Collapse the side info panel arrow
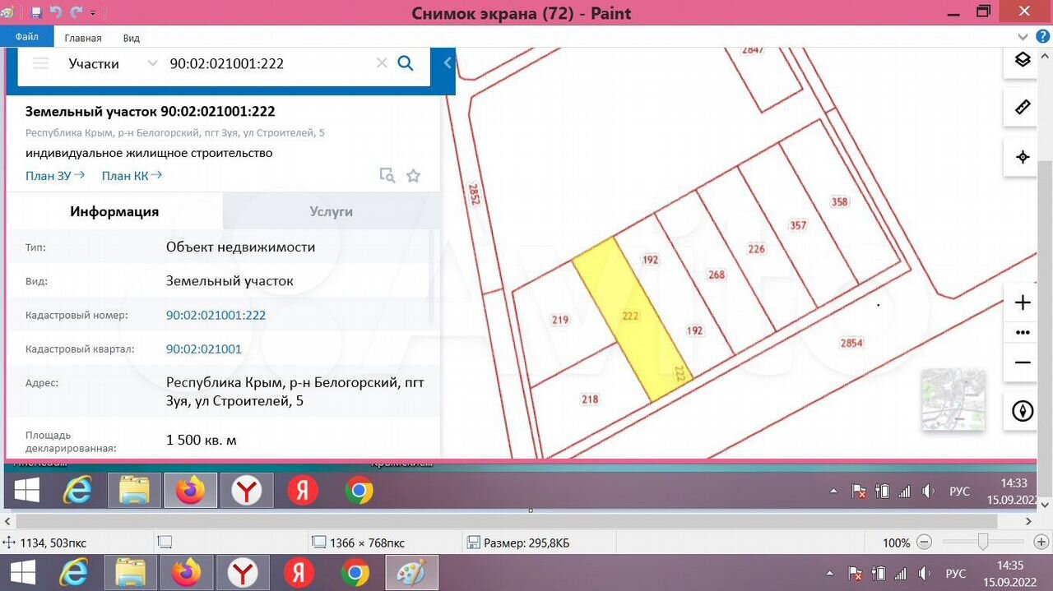Screen dimensions: 1053x591 (448, 63)
